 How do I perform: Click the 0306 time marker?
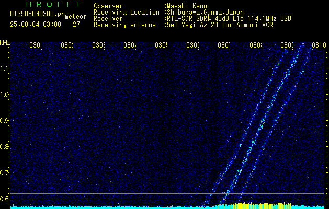tap(192, 45)
